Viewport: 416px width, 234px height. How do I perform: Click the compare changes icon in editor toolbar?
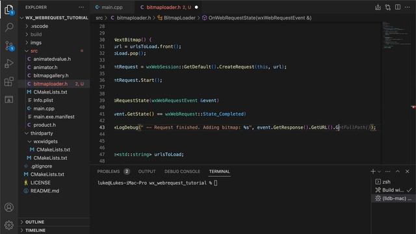pos(387,7)
